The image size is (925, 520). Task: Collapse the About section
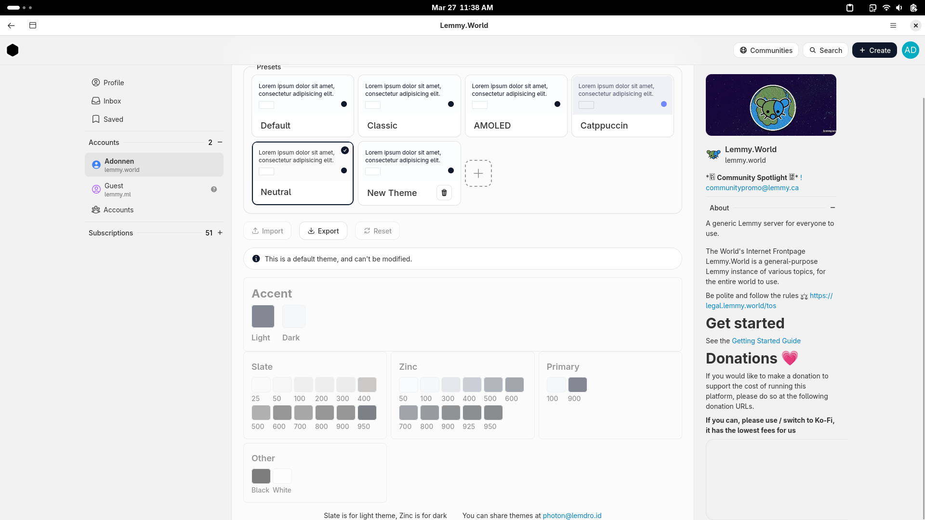pos(832,208)
